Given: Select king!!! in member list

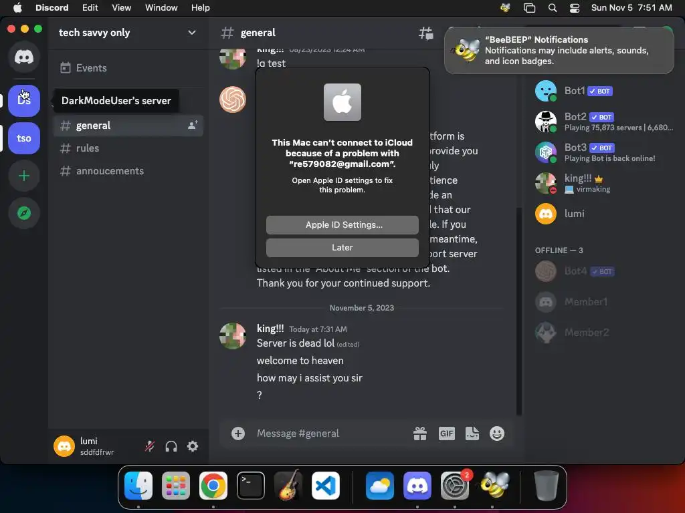Looking at the screenshot, I should tap(604, 183).
